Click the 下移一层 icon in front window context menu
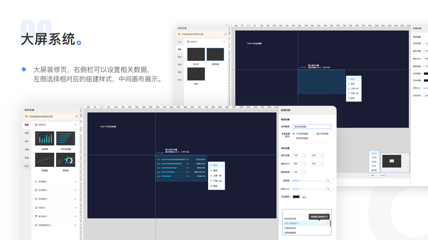The height and width of the screenshot is (240, 428). click(211, 181)
